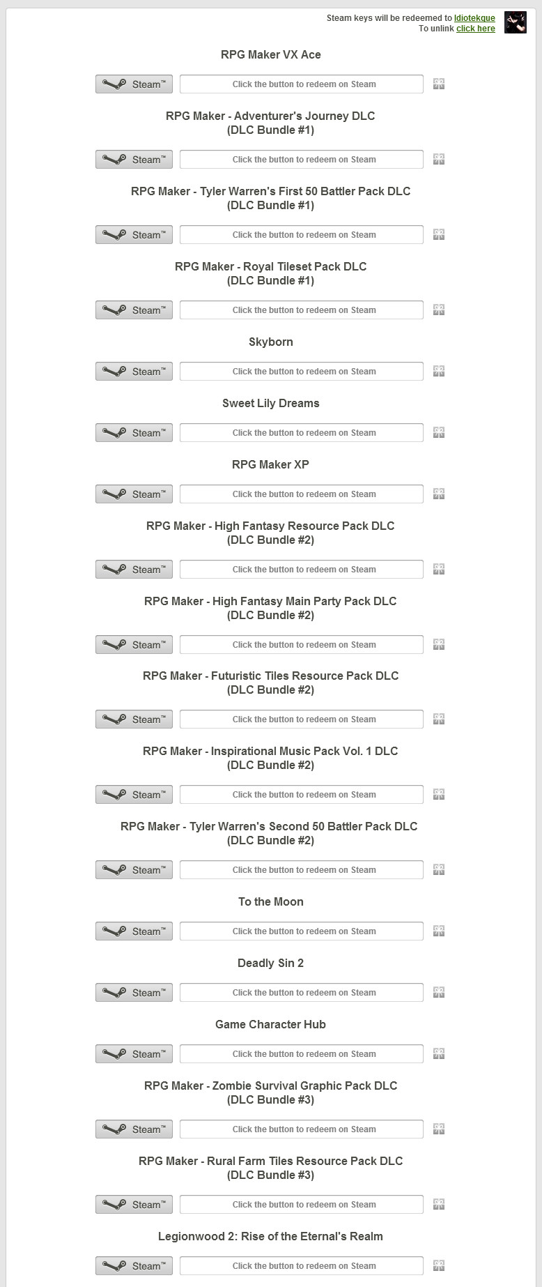Click the key field for Futuristic Tiles Resource Pack

pos(302,719)
